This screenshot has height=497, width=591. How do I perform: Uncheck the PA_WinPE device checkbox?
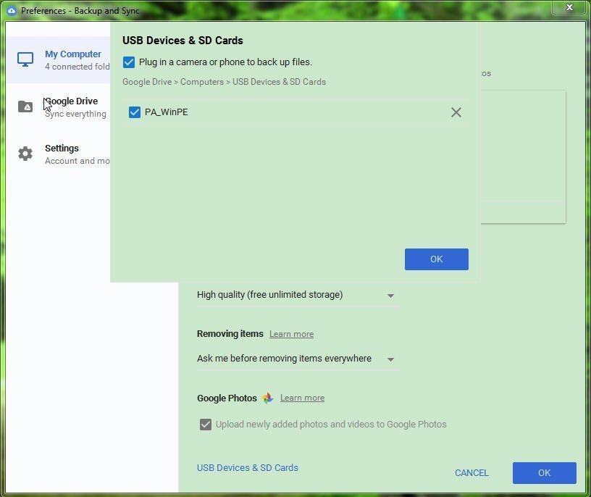pyautogui.click(x=135, y=112)
